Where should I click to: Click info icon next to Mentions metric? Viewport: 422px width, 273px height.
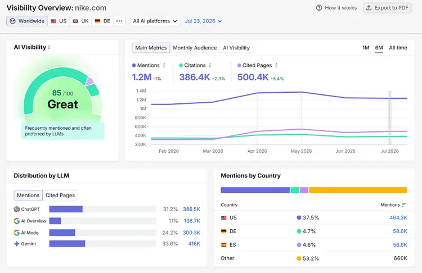point(164,65)
